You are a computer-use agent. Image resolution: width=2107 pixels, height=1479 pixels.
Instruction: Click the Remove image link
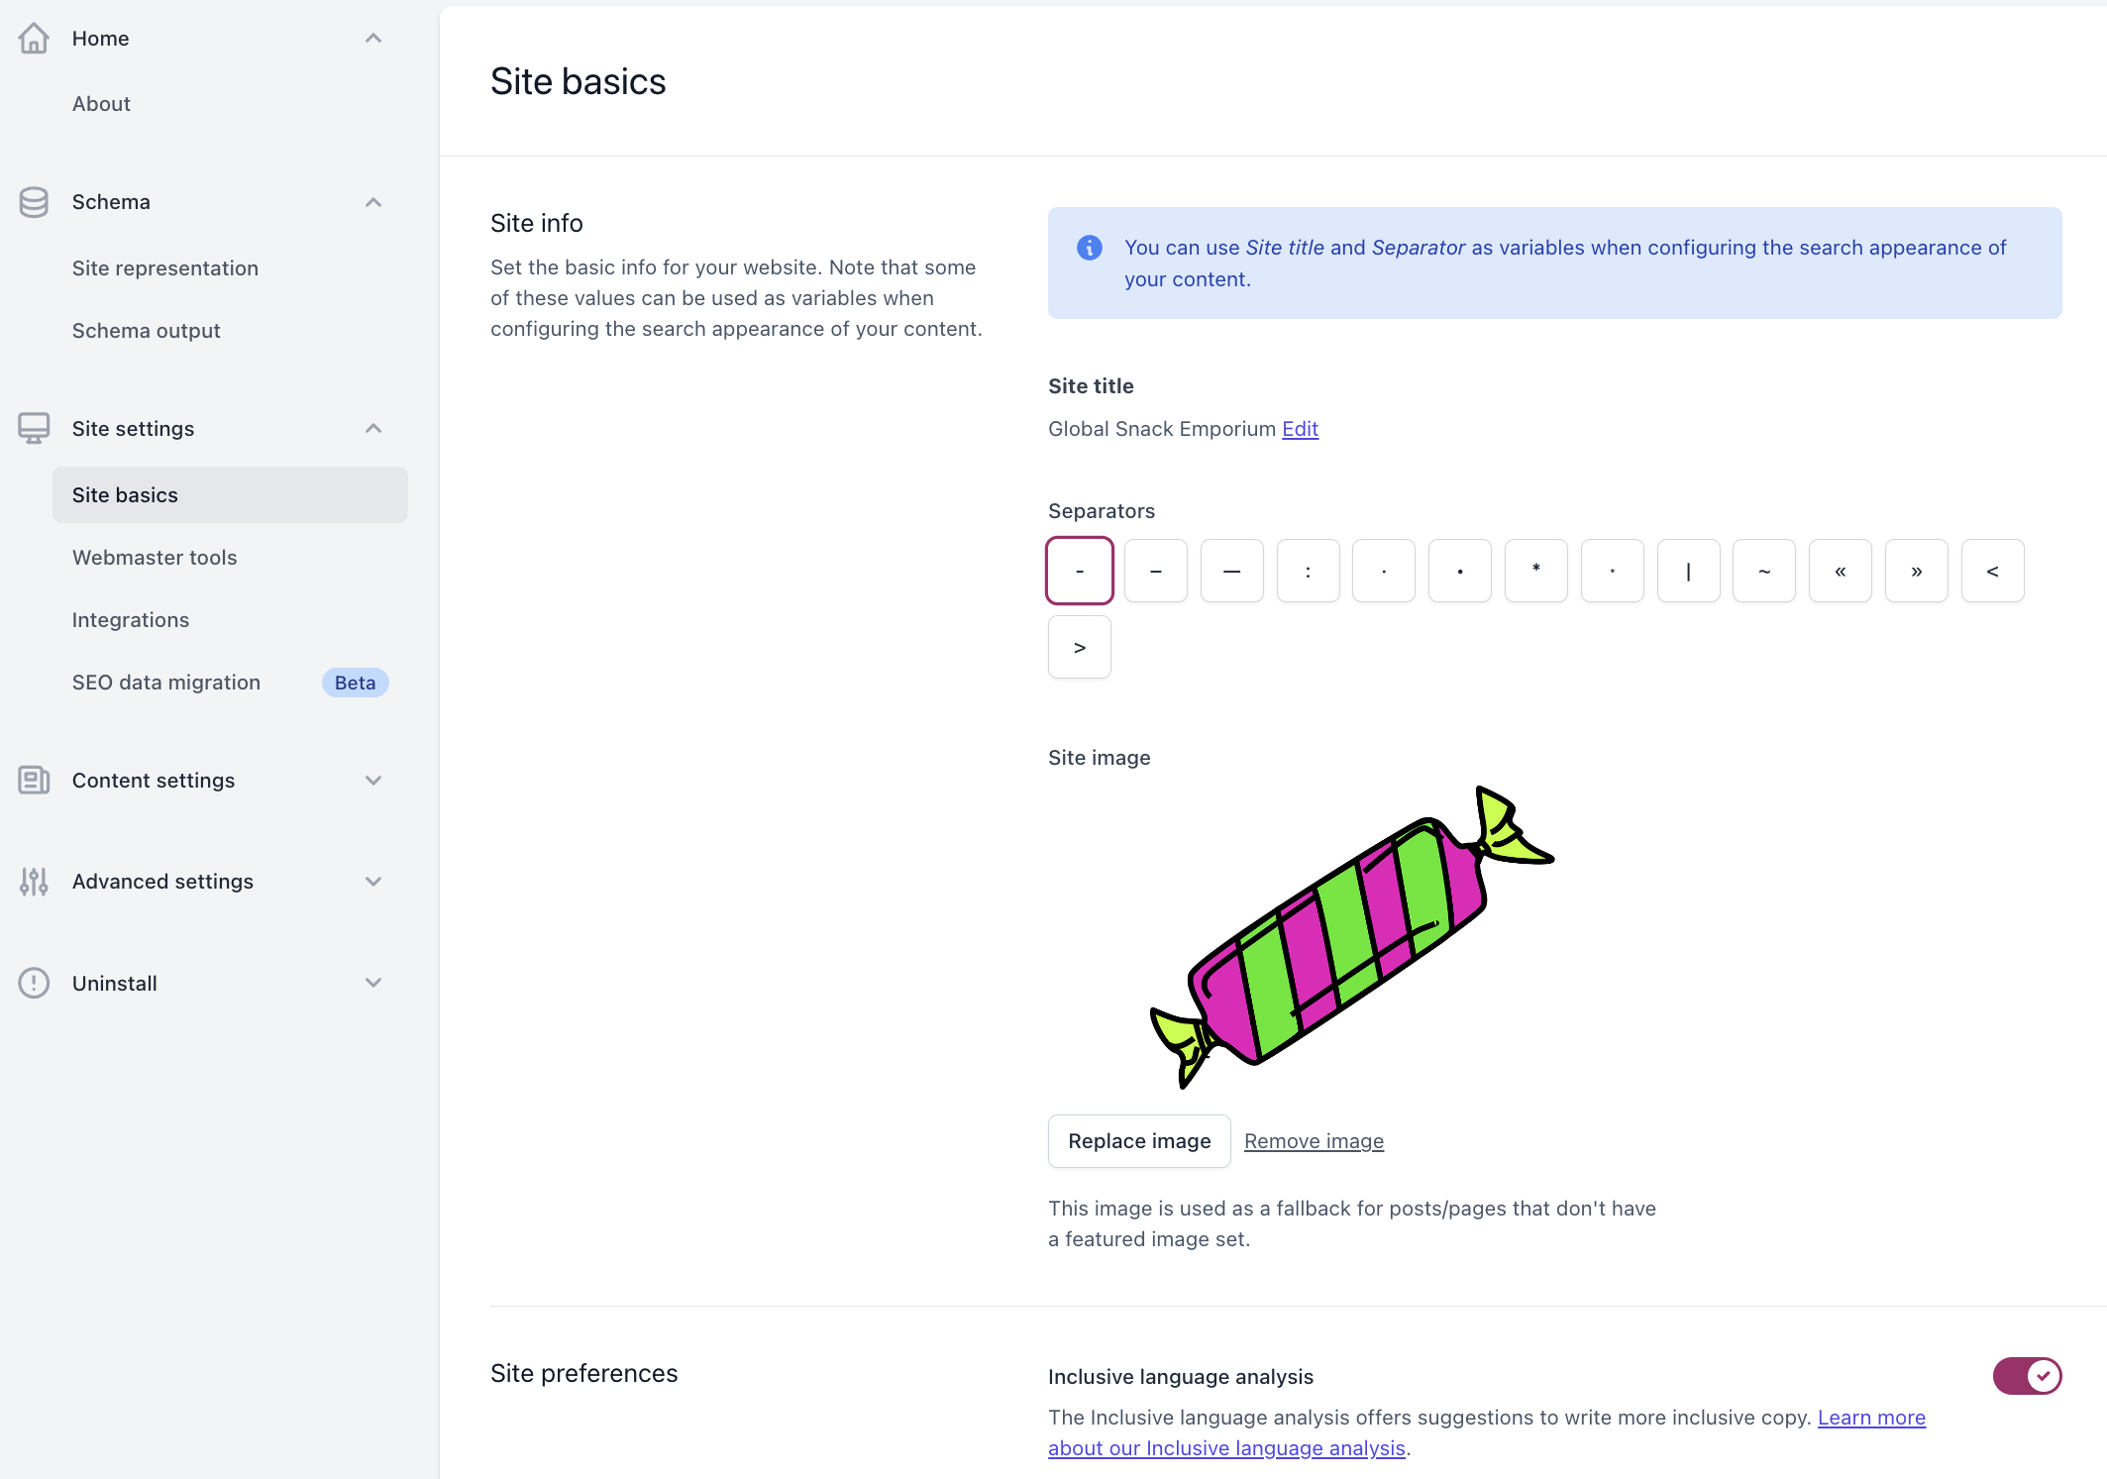[1313, 1141]
